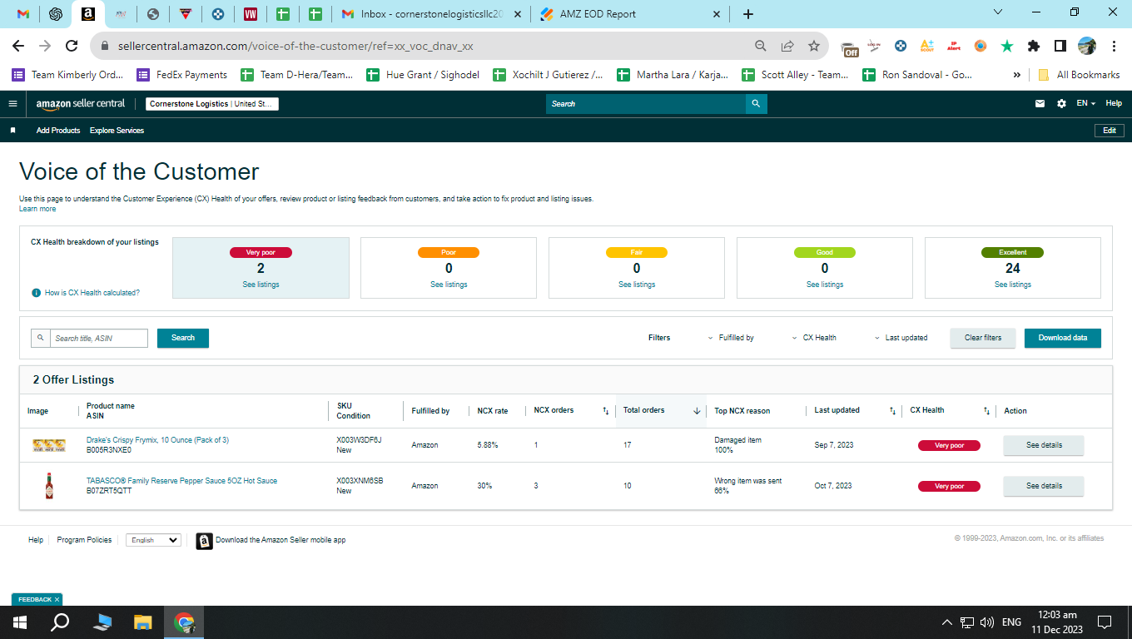This screenshot has height=639, width=1132.
Task: Open the Explore Services menu item
Action: point(117,131)
